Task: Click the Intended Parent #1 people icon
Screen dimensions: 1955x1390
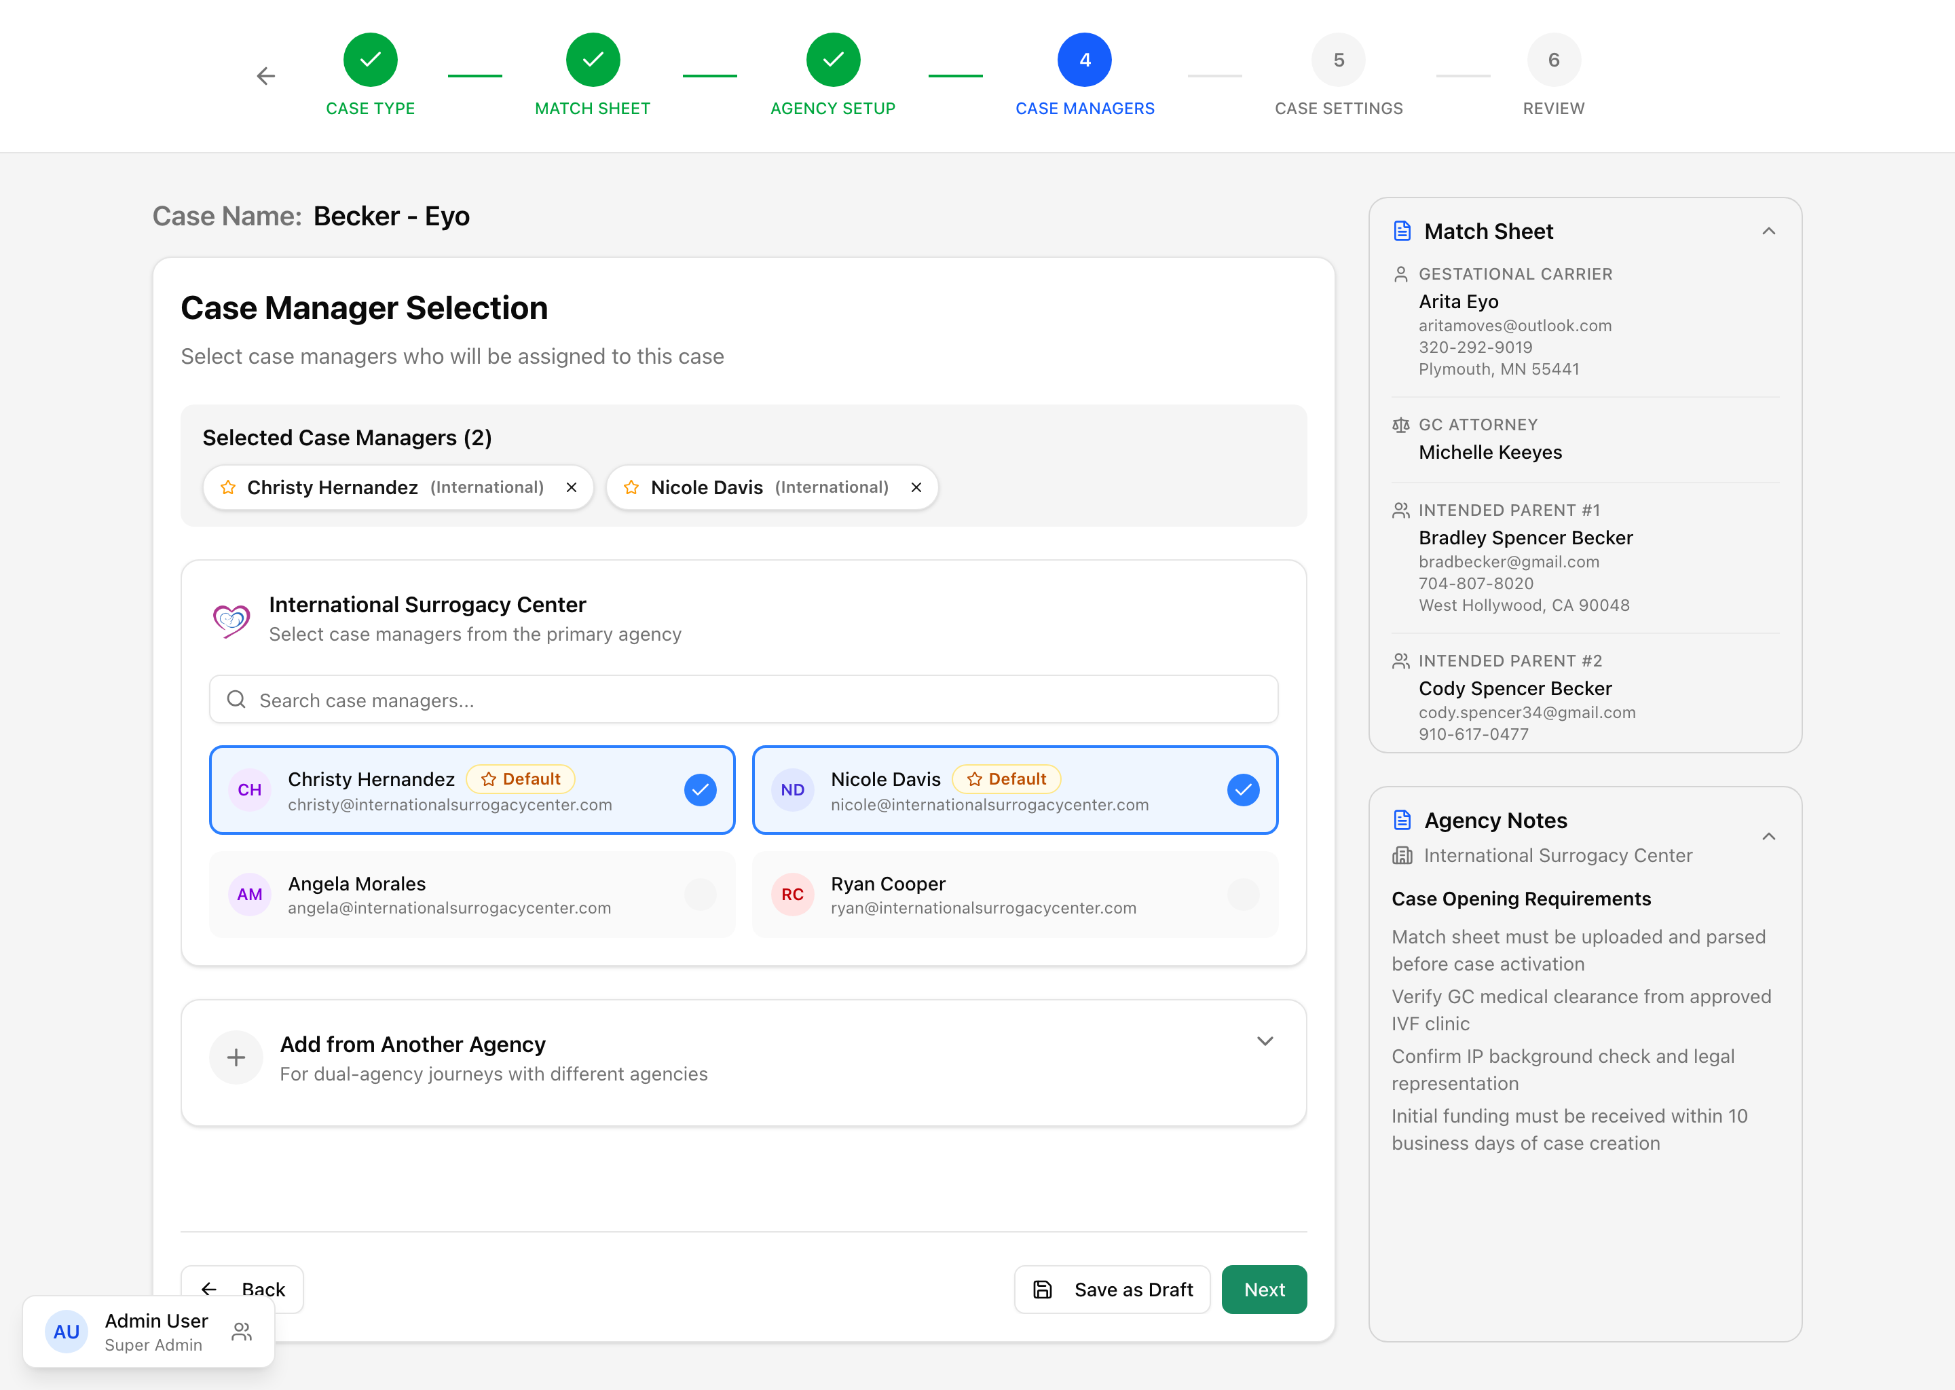Action: point(1400,510)
